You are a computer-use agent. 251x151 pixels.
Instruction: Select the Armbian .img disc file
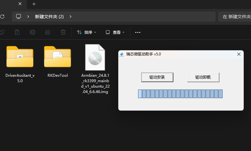(x=95, y=58)
